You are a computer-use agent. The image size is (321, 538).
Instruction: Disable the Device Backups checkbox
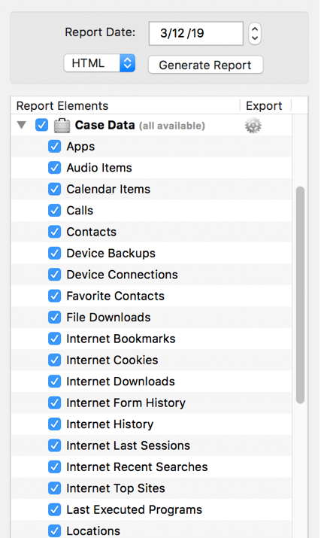55,254
